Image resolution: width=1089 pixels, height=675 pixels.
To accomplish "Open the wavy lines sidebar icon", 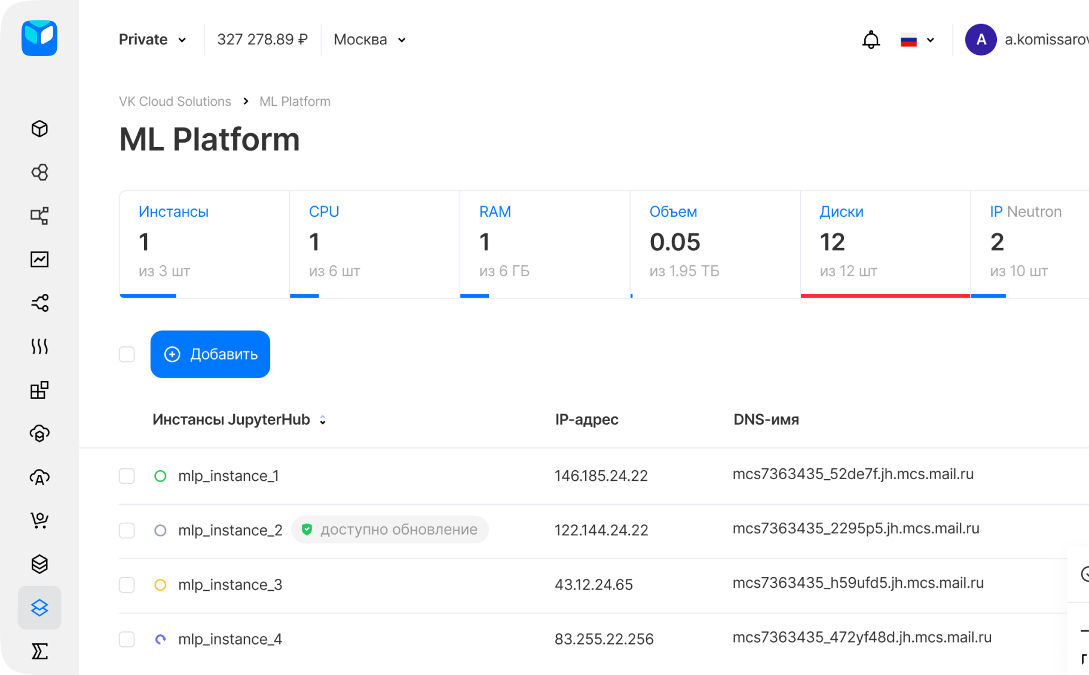I will (39, 346).
